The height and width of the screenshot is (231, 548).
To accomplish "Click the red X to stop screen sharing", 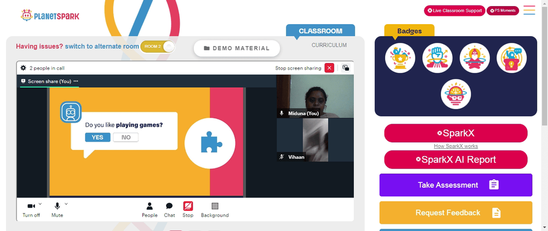I will click(x=329, y=68).
